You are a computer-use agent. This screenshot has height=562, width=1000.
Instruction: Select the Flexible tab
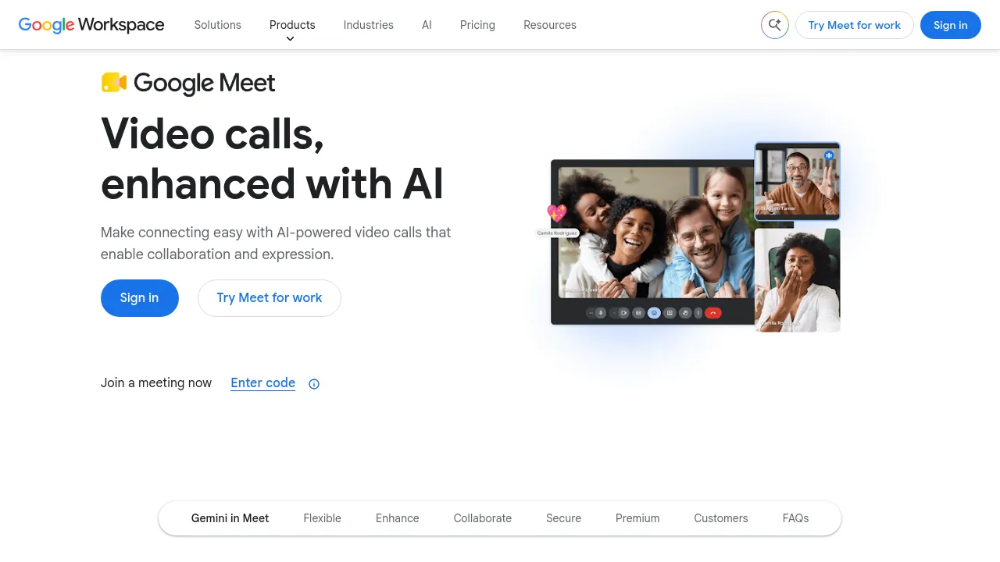click(x=323, y=518)
